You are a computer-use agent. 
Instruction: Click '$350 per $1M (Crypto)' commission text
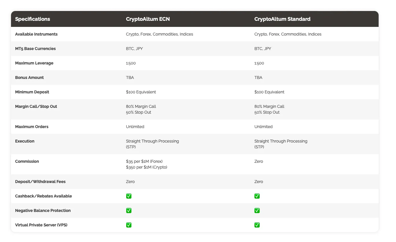(146, 167)
